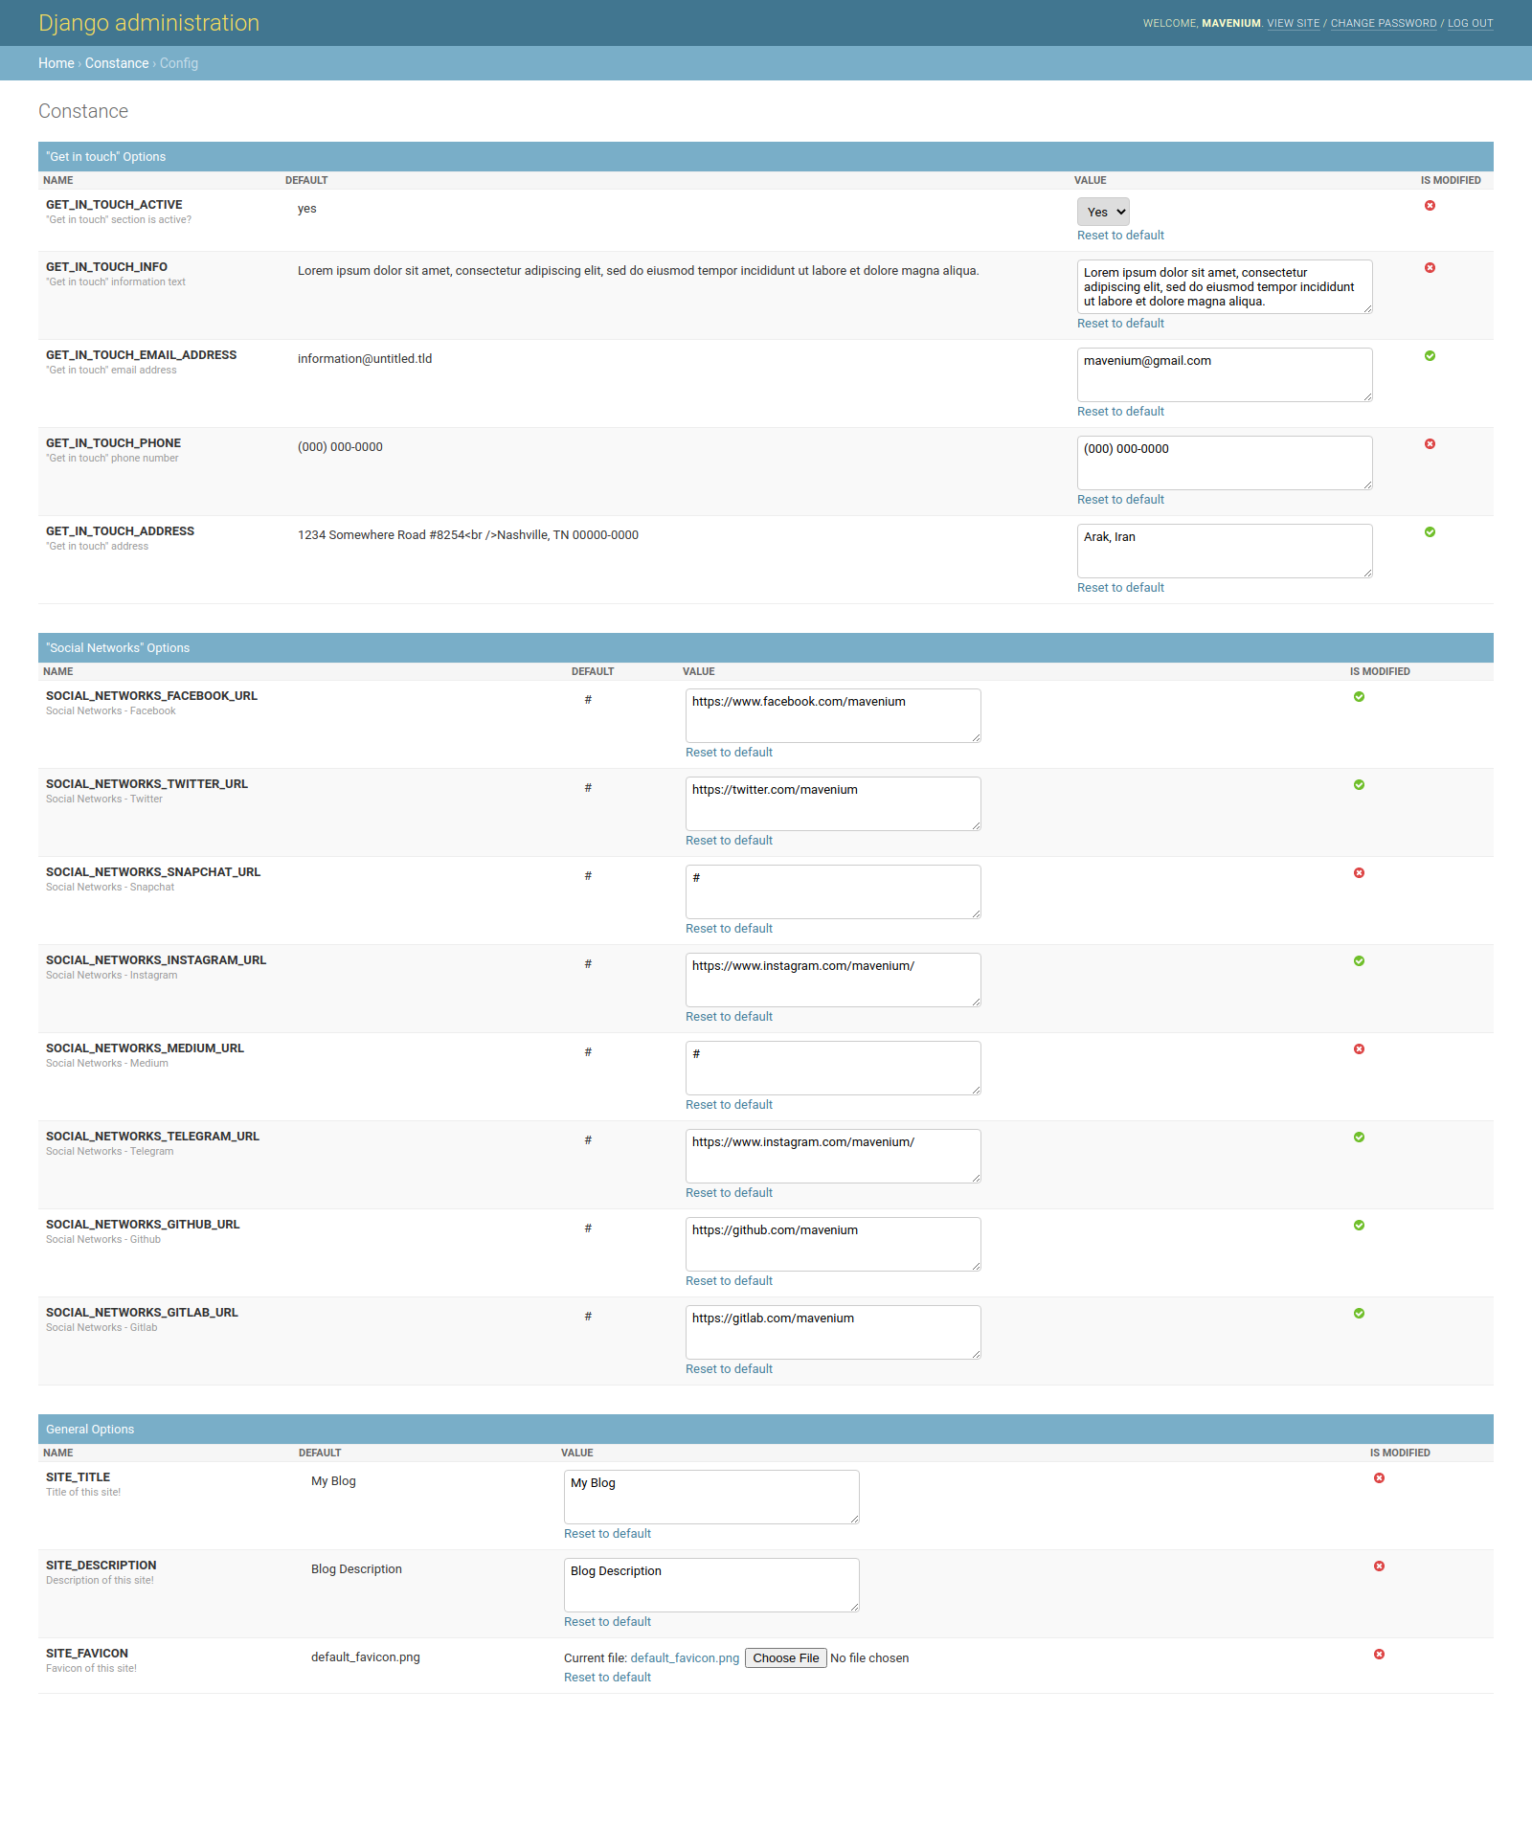Viewport: 1532px width, 1848px height.
Task: Focus the GET_IN_TOUCH_INFO text area
Action: click(x=1225, y=286)
